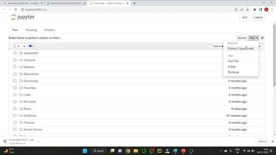
Task: Share this page from the address bar
Action: (241, 9)
